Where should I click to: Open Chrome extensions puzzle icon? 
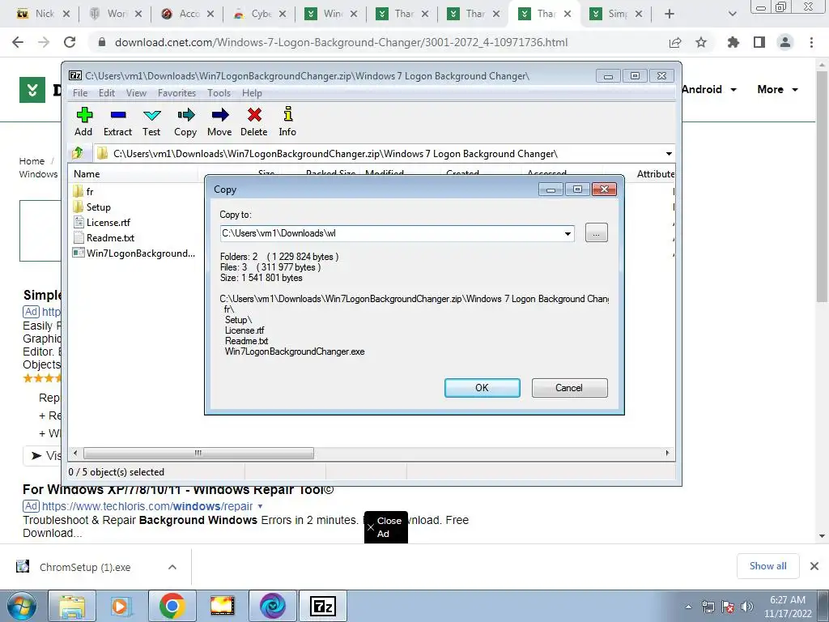point(733,42)
